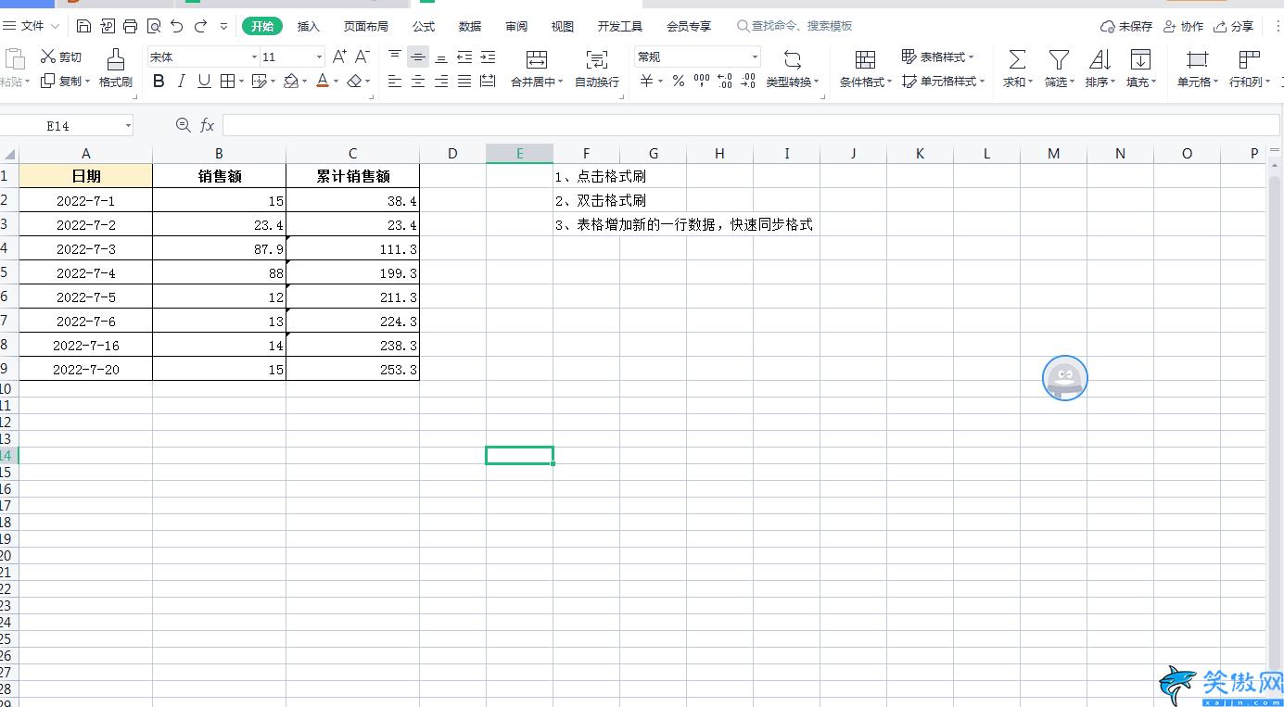The height and width of the screenshot is (707, 1284).
Task: Click the Increase Indent icon
Action: click(488, 57)
